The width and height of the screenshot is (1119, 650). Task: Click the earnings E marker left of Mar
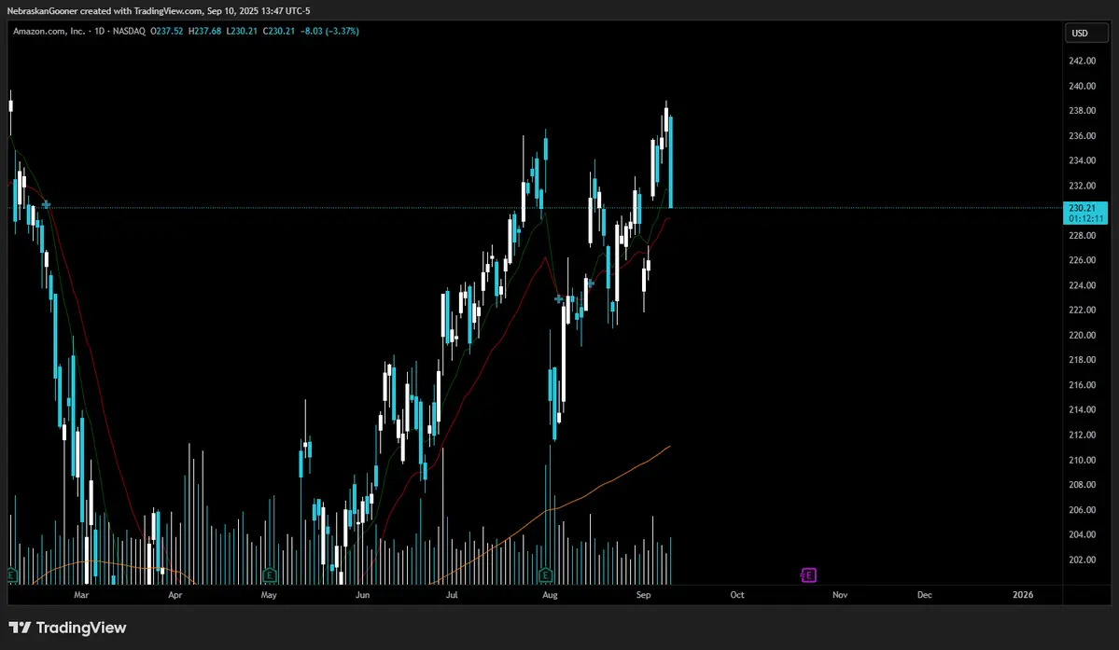coord(11,574)
